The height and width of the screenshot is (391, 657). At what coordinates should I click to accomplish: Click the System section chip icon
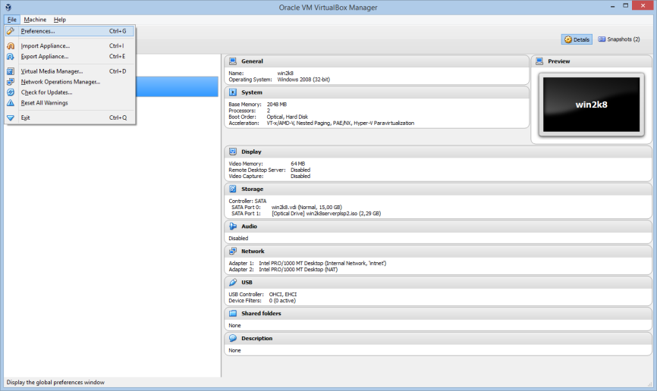[233, 92]
